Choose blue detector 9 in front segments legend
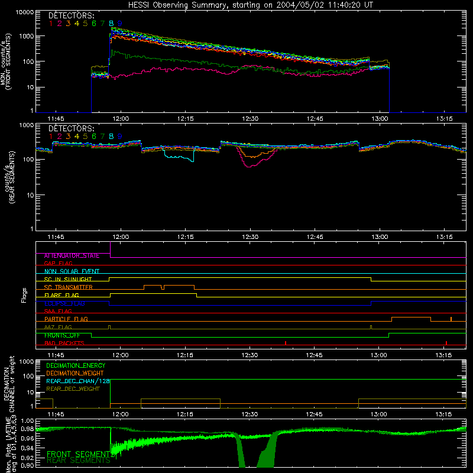Image resolution: width=473 pixels, height=473 pixels. 120,23
